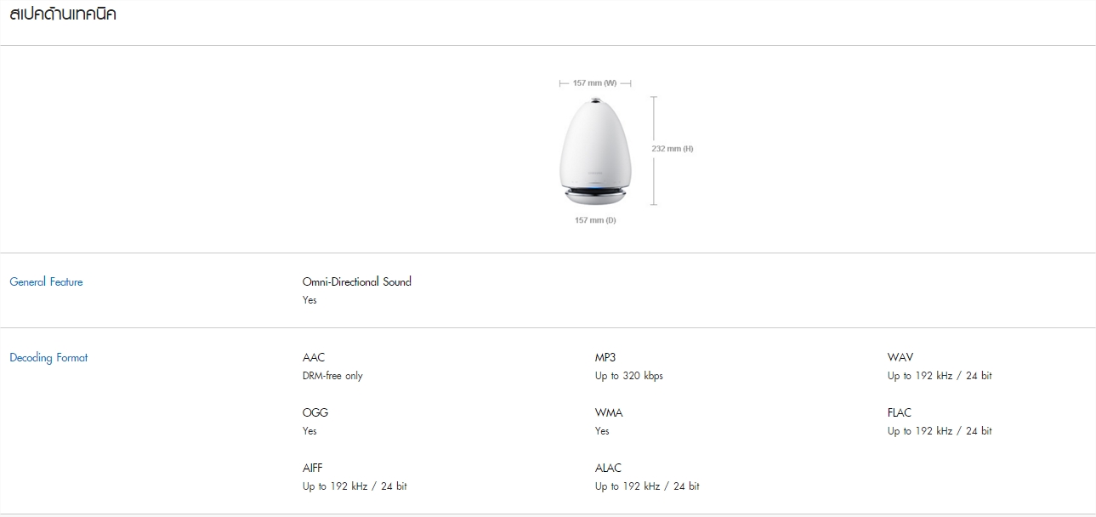1096x517 pixels.
Task: Click the Thai specifications heading
Action: (x=63, y=14)
